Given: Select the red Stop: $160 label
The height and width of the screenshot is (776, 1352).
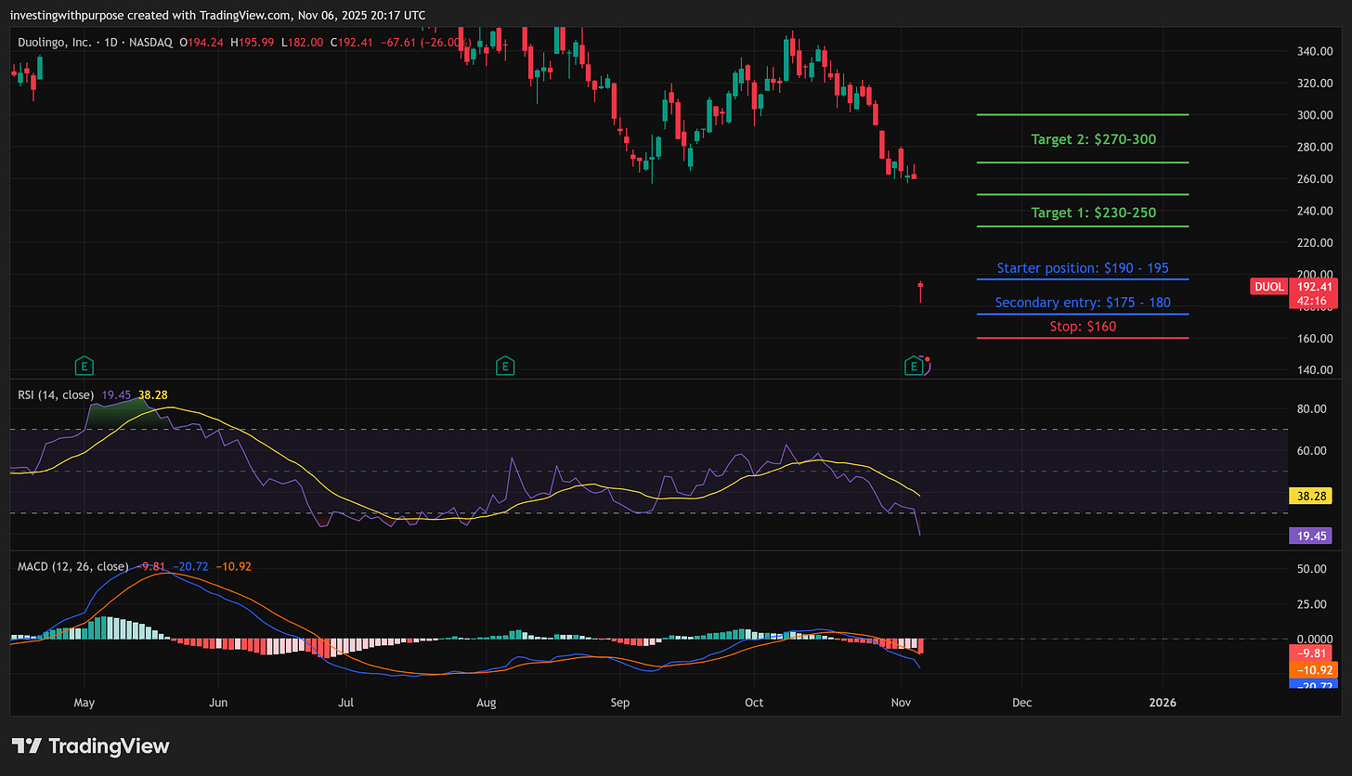Looking at the screenshot, I should [1083, 326].
